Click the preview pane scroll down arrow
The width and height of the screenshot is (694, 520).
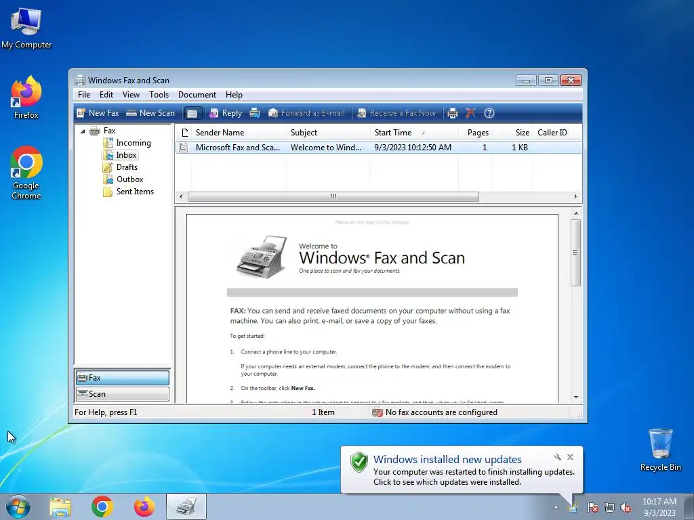coord(576,397)
